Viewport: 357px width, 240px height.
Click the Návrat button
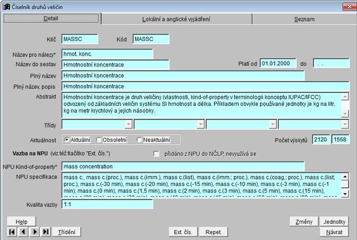point(335,232)
